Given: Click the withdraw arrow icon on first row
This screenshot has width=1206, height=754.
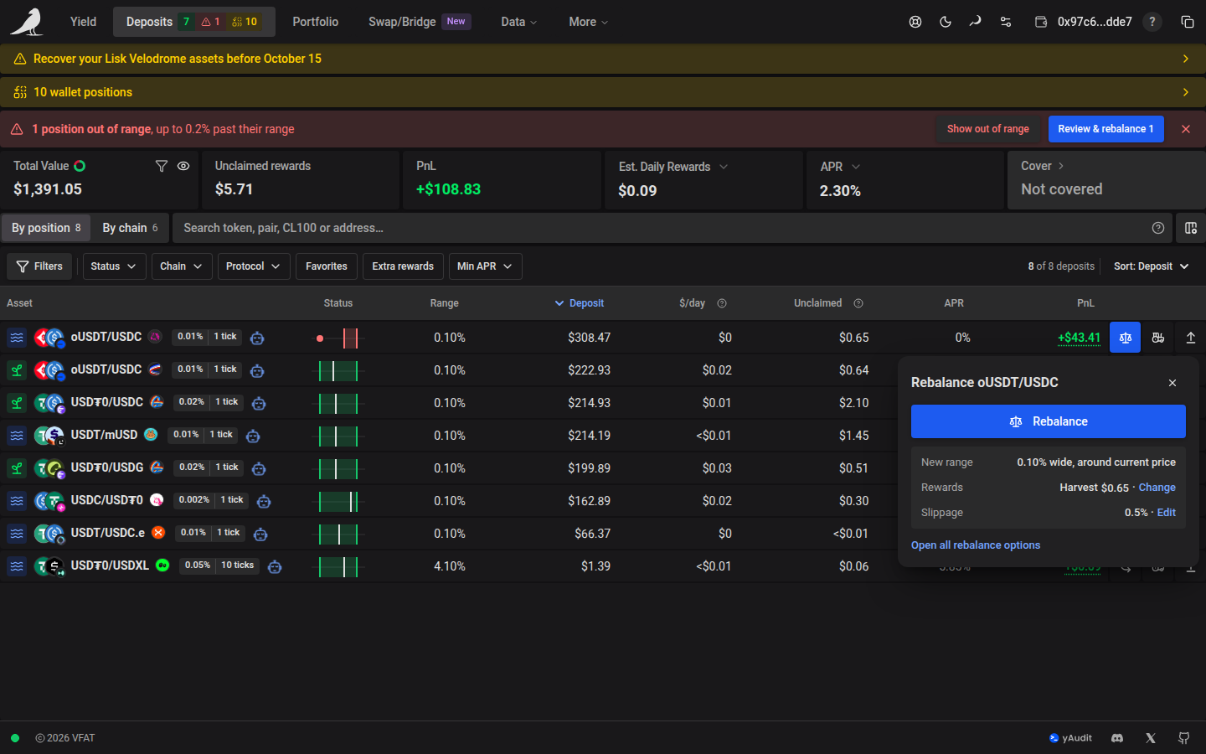Looking at the screenshot, I should pos(1190,338).
